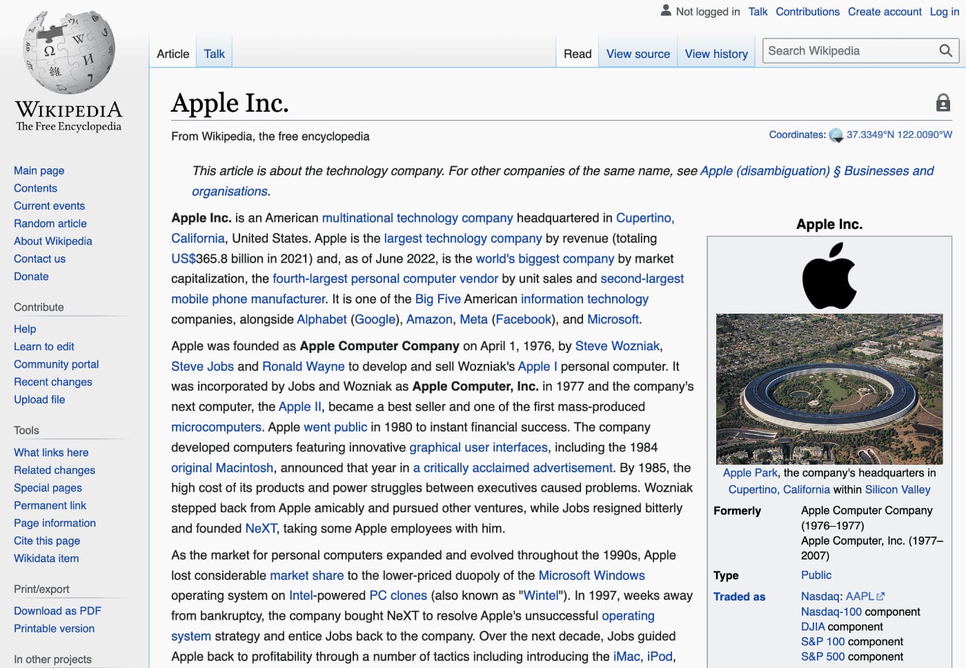Open the Apple Park caption link
Viewport: 966px width, 668px height.
[750, 473]
